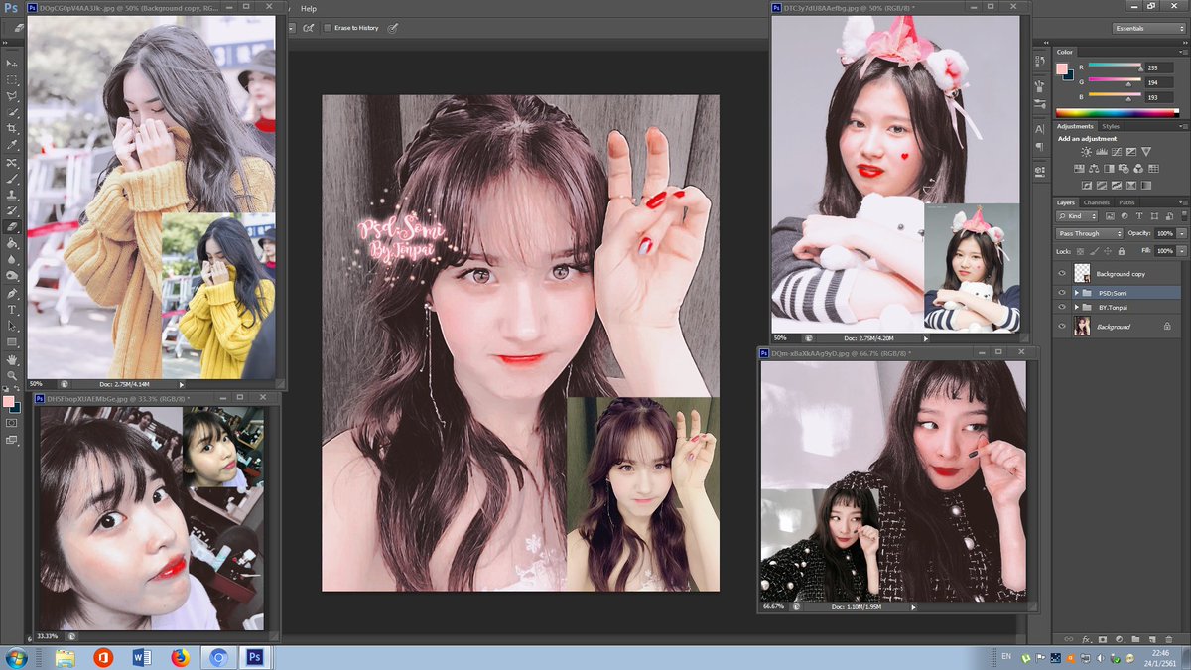
Task: Open the Help menu
Action: click(309, 8)
